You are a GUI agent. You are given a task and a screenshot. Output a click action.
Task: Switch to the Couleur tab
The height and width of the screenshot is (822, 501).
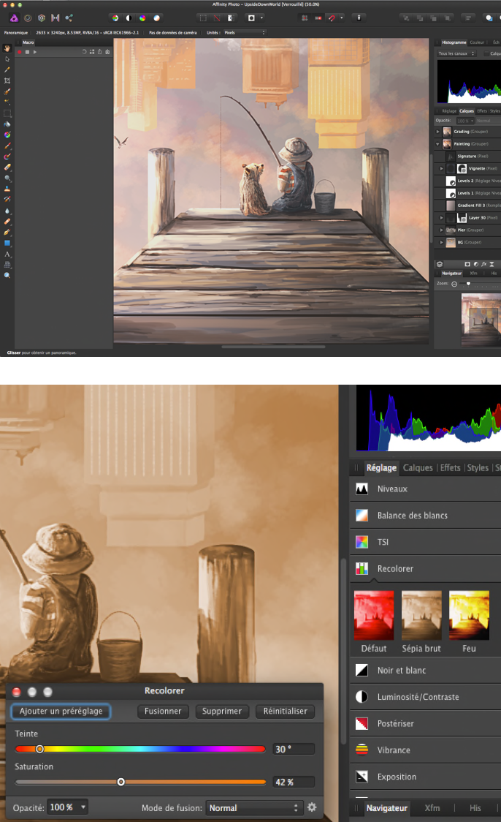477,42
